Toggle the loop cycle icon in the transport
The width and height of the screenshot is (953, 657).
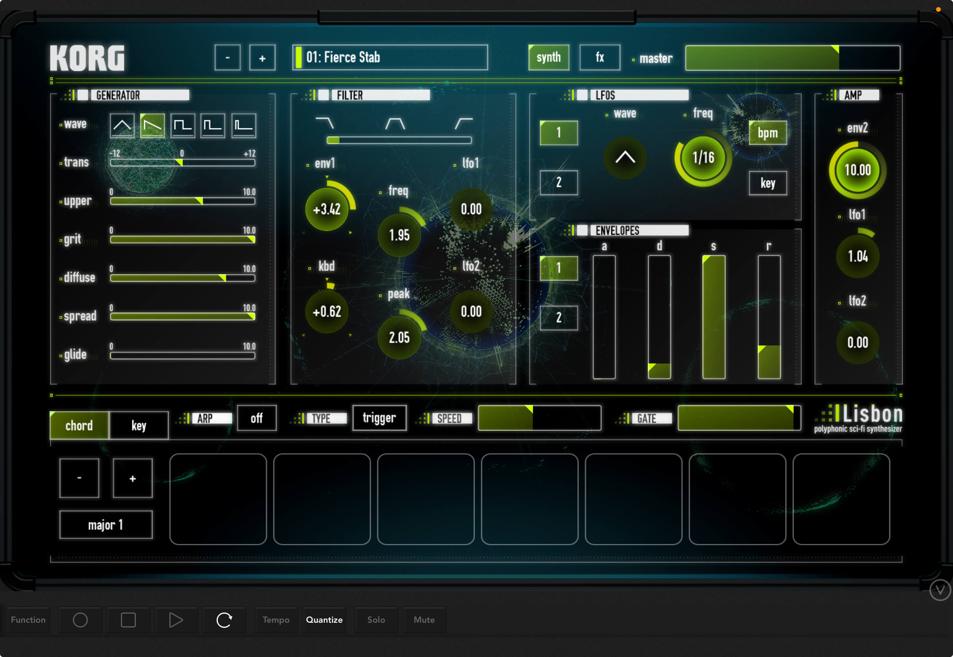[x=224, y=620]
